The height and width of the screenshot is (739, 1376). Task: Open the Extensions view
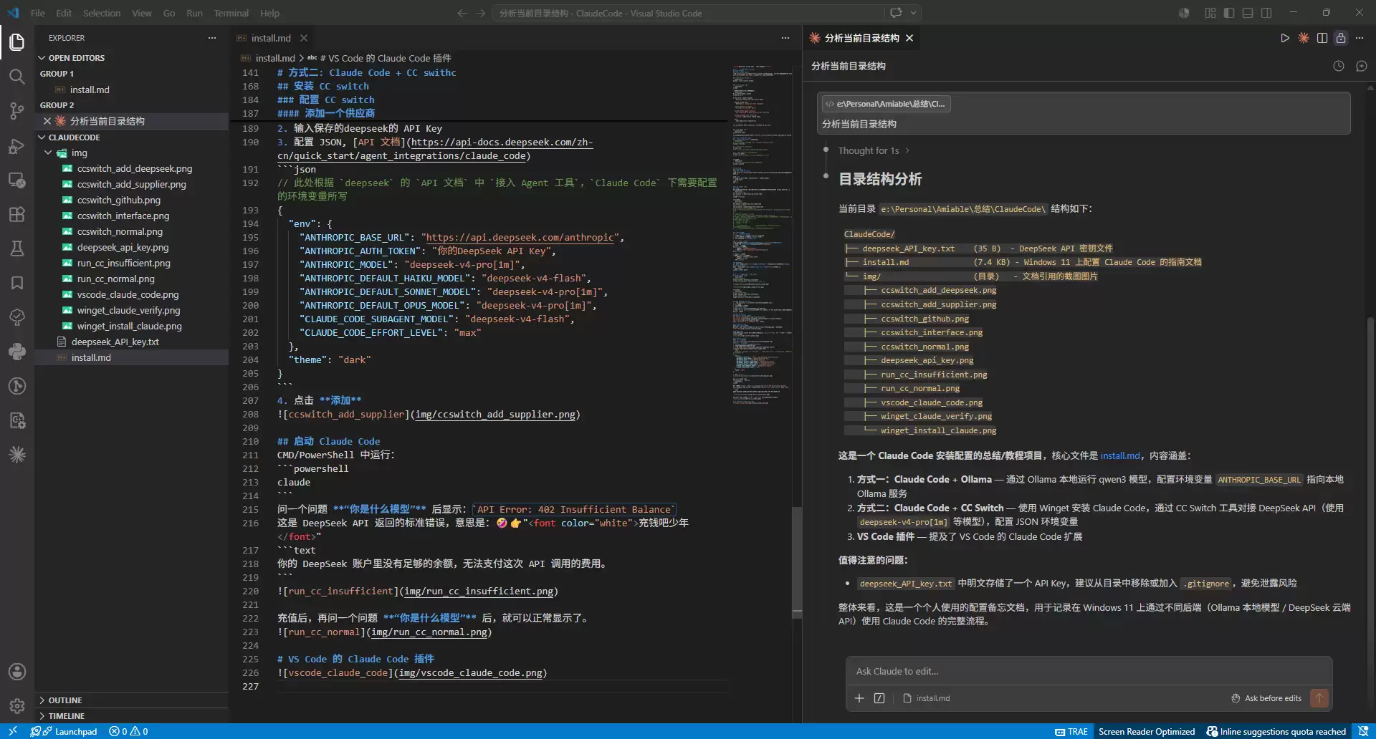pos(17,214)
